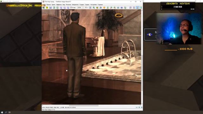Image resolution: width=203 pixels, height=114 pixels.
Task: Click the teal icon after the triangle icons
Action: point(118,8)
